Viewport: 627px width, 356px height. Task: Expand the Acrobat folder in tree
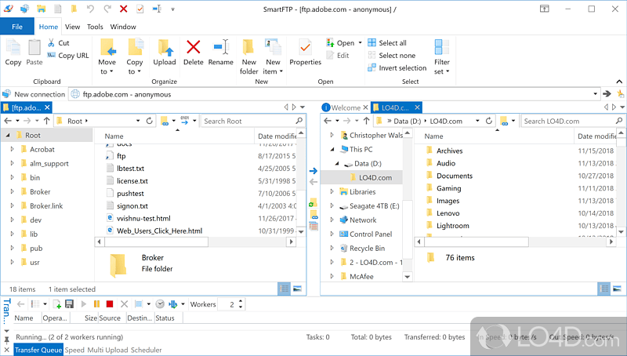click(x=12, y=149)
